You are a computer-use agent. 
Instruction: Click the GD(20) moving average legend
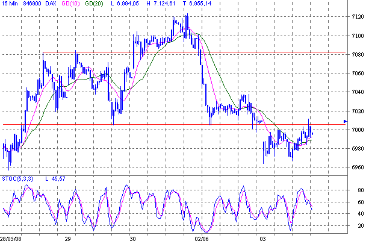point(94,4)
